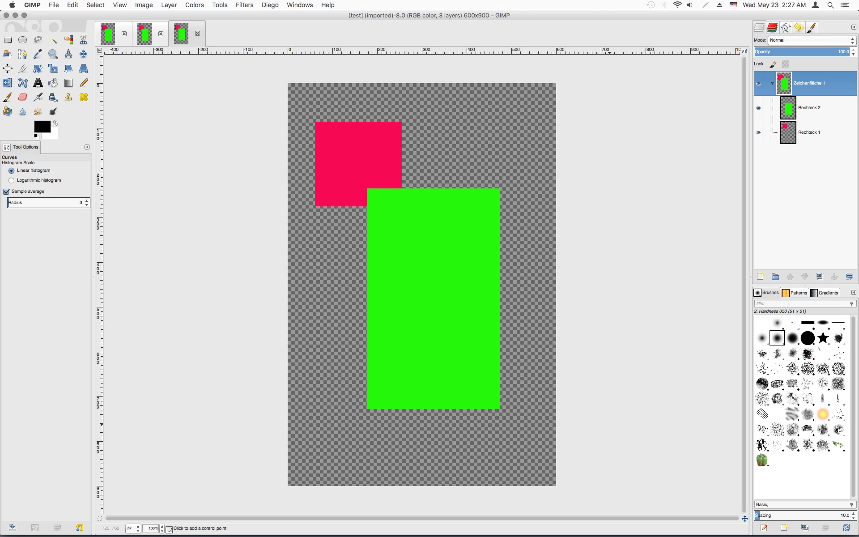
Task: Select the Move tool
Action: [84, 54]
